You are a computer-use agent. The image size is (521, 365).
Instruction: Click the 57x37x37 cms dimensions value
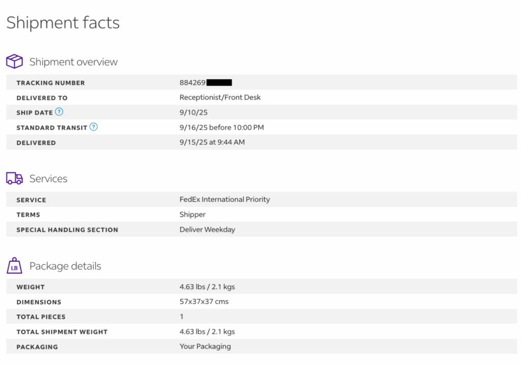coord(204,301)
